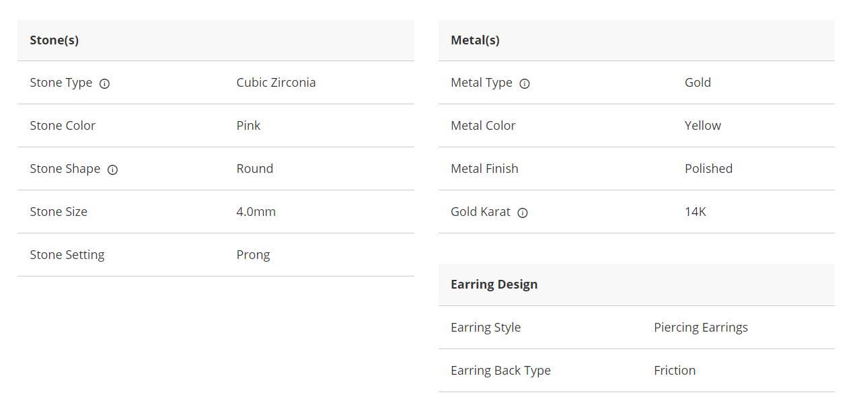Select the Piercing Earrings style value

click(x=700, y=328)
